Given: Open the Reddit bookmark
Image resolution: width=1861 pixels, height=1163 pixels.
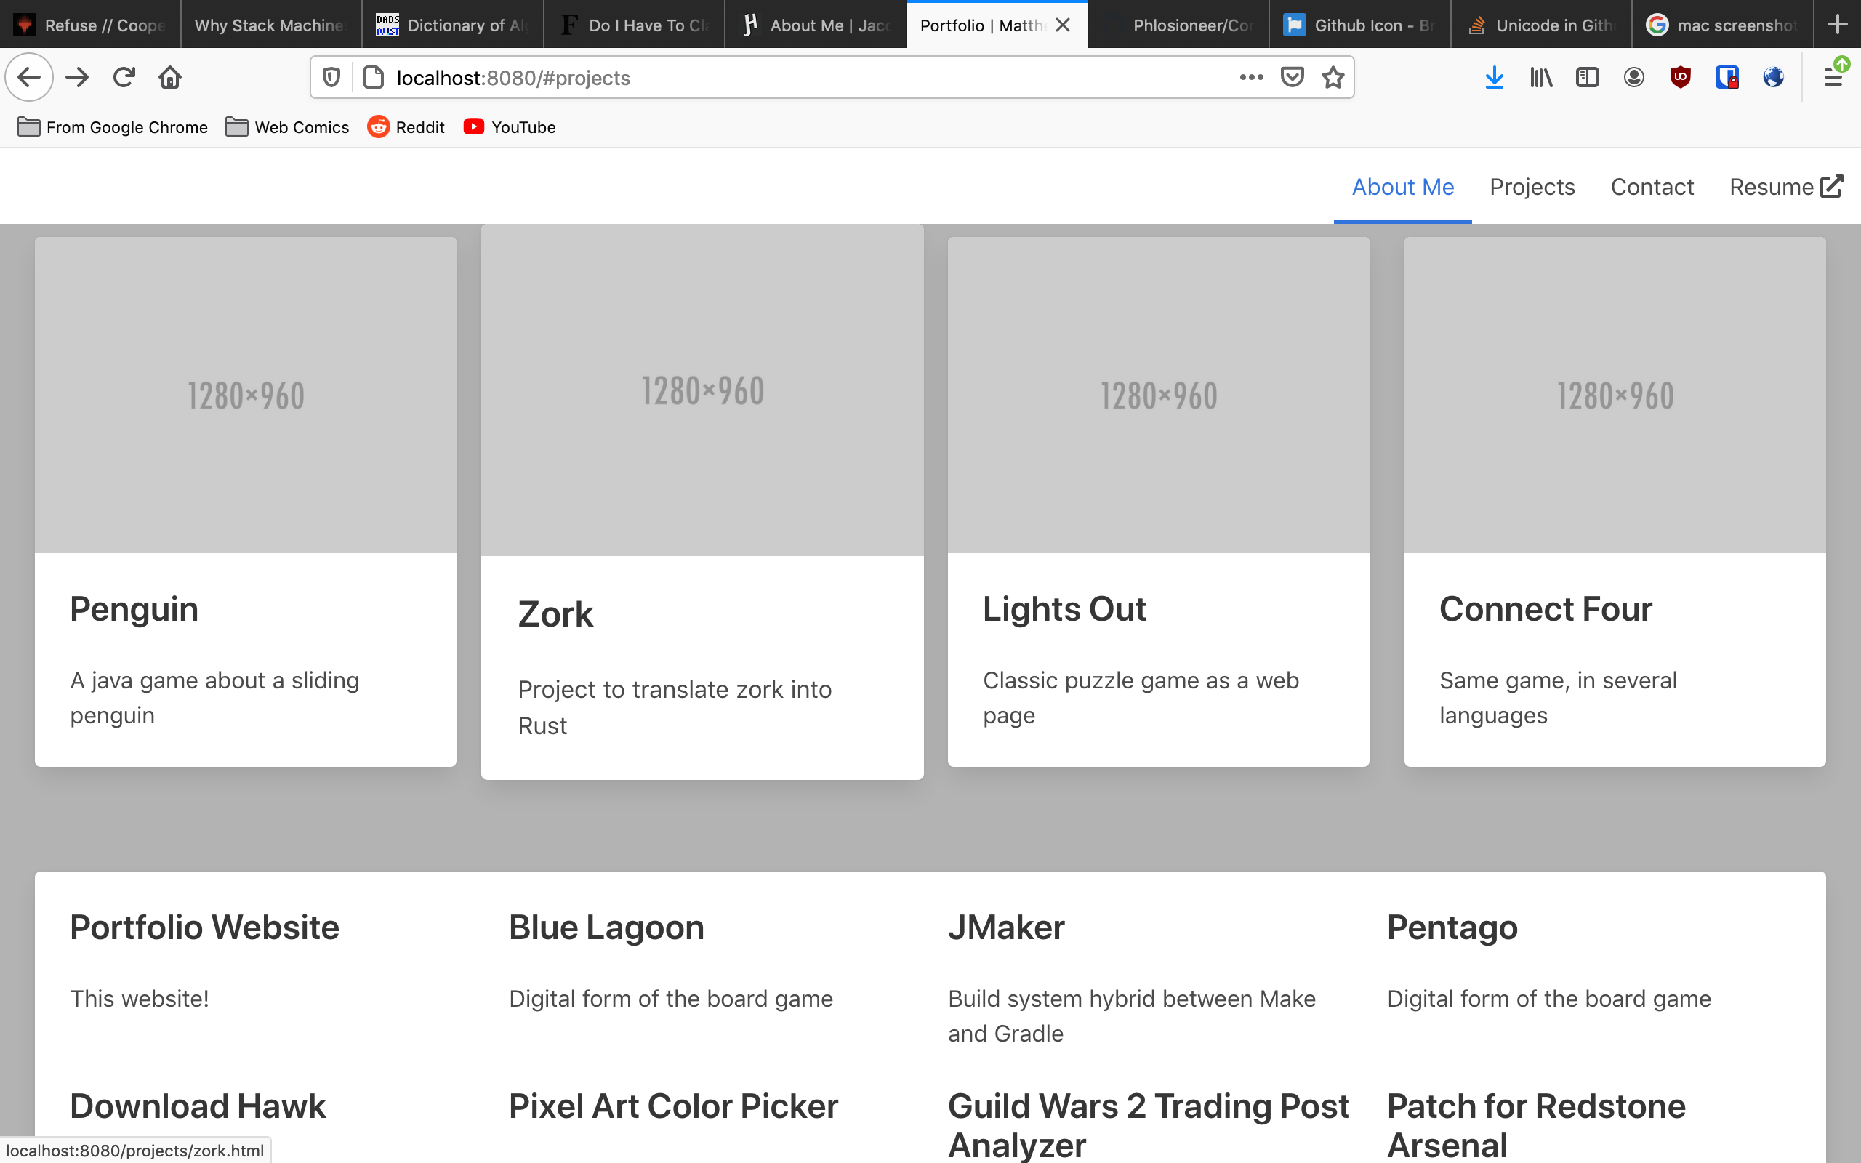Looking at the screenshot, I should click(x=406, y=127).
